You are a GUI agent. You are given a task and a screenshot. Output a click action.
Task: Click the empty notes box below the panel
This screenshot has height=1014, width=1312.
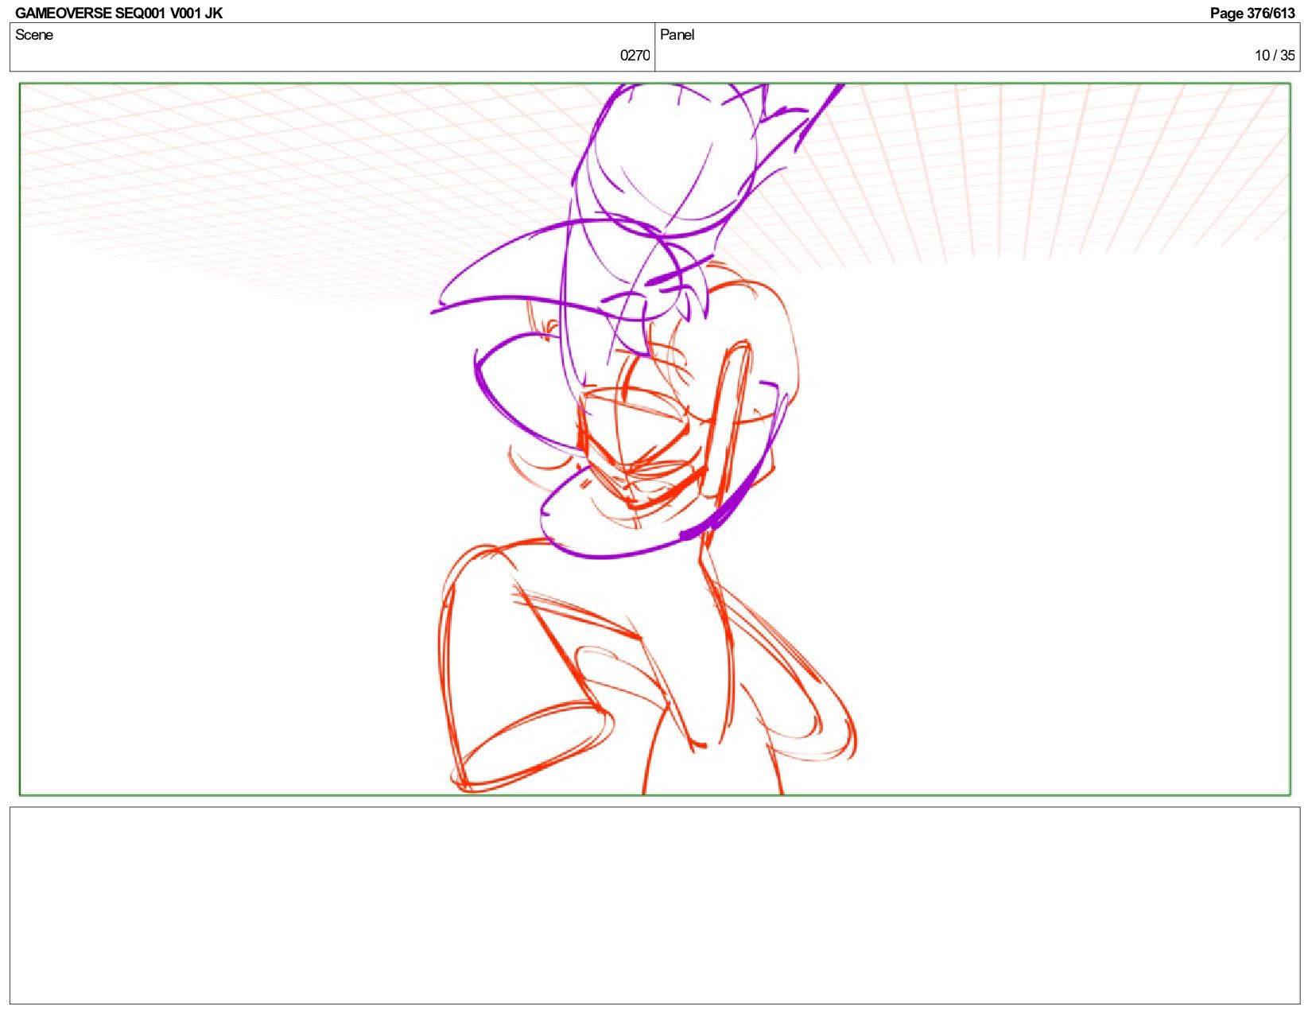[654, 906]
